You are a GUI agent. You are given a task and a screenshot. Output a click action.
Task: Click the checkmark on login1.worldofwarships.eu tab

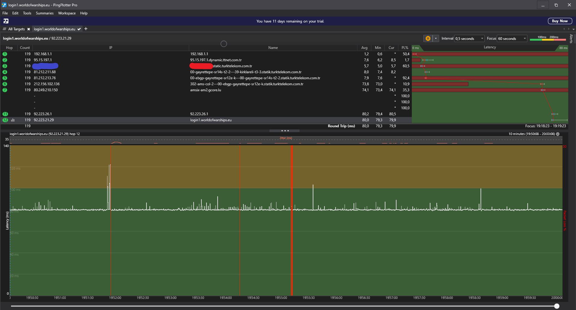click(x=79, y=29)
